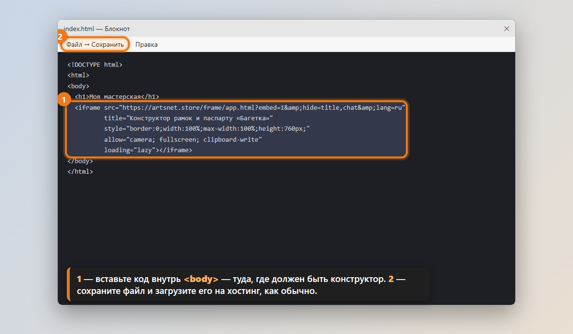573x334 pixels.
Task: Click the <h1>Моя мастерская</h1> line
Action: (x=117, y=96)
